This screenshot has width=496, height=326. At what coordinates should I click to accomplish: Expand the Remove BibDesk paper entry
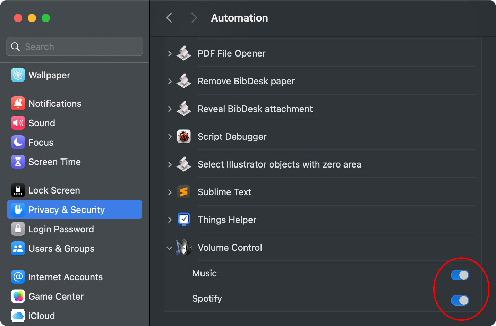click(x=169, y=81)
